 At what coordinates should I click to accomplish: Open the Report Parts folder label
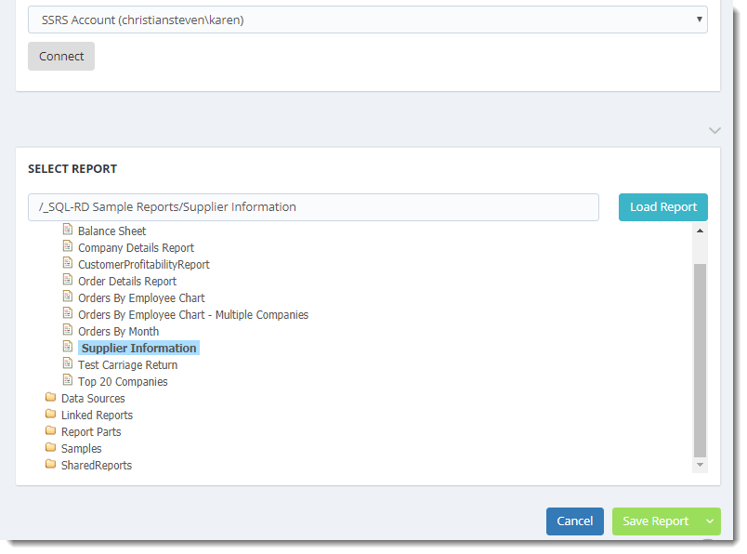click(91, 432)
